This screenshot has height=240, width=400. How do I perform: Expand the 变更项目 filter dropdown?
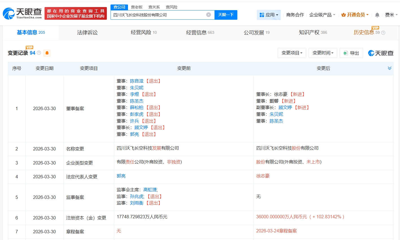pyautogui.click(x=292, y=53)
